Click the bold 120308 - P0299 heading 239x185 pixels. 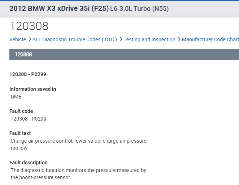(28, 74)
